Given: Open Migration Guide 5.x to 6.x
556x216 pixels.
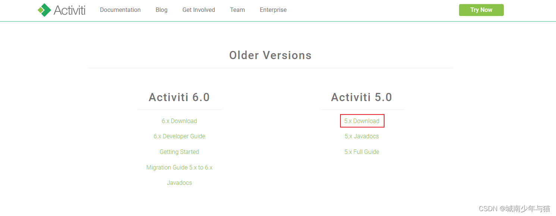Looking at the screenshot, I should (x=179, y=167).
